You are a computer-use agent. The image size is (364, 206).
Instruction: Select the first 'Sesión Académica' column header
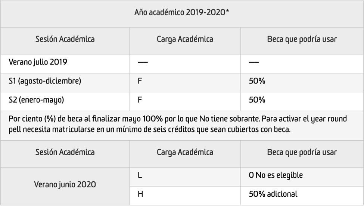point(65,39)
